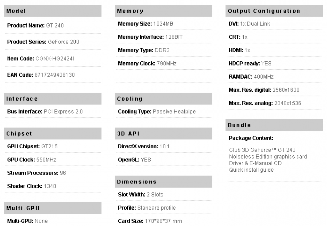This screenshot has height=226, width=327.
Task: Click the 3D API section header
Action: point(163,134)
